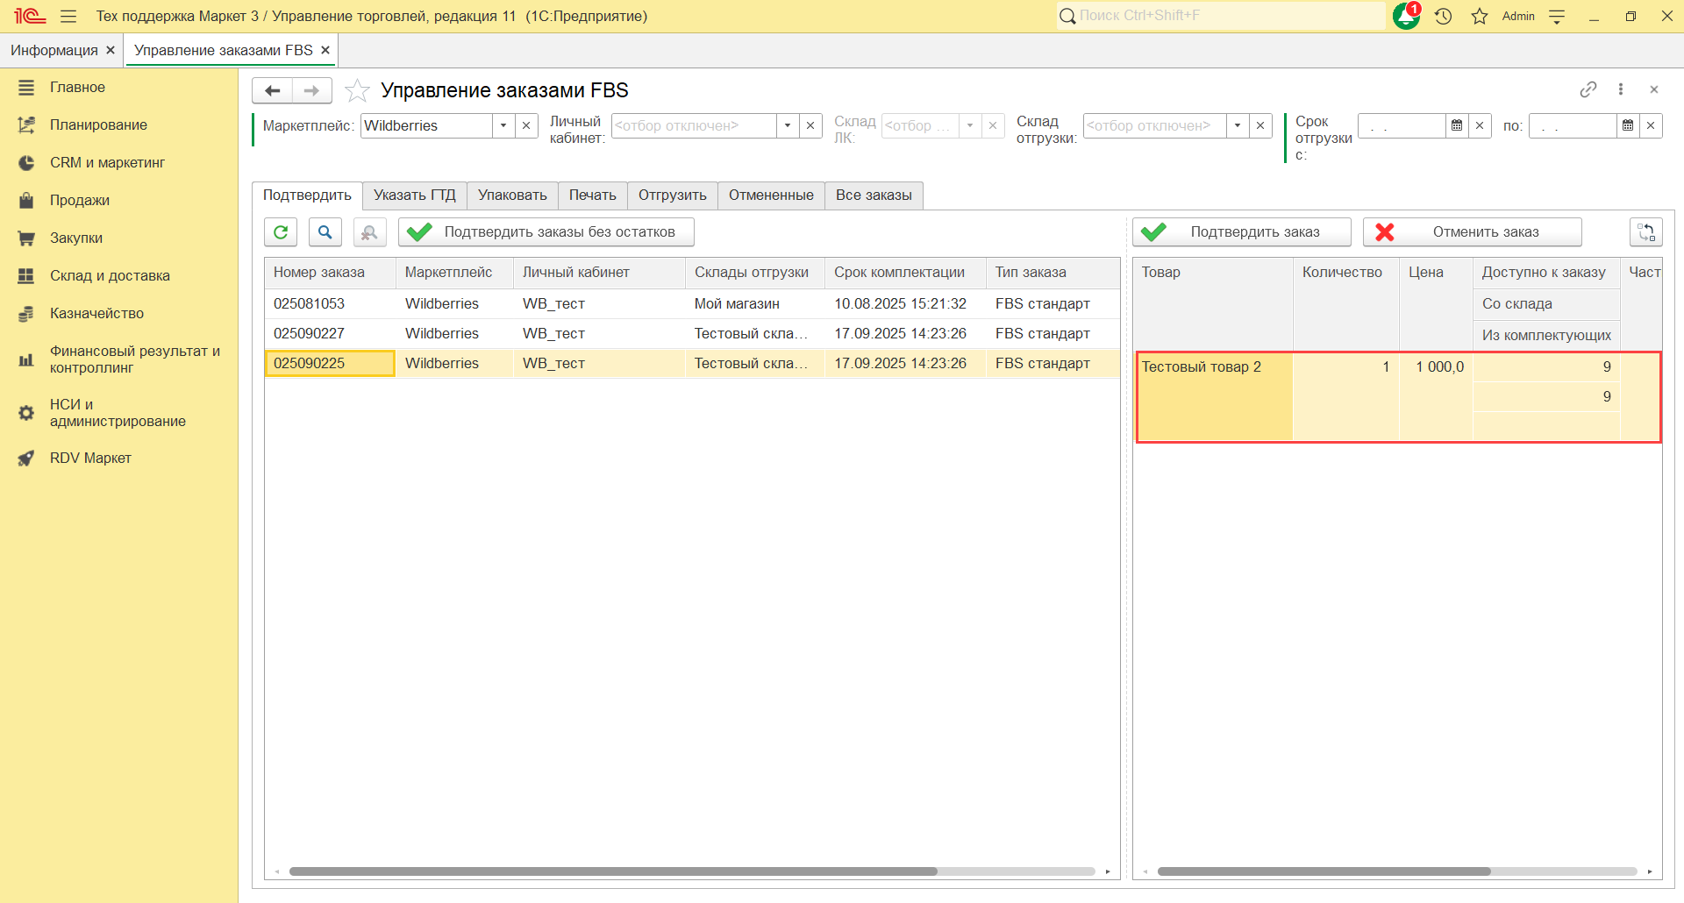Image resolution: width=1684 pixels, height=903 pixels.
Task: Expand the Маркетплейс dropdown
Action: pos(503,125)
